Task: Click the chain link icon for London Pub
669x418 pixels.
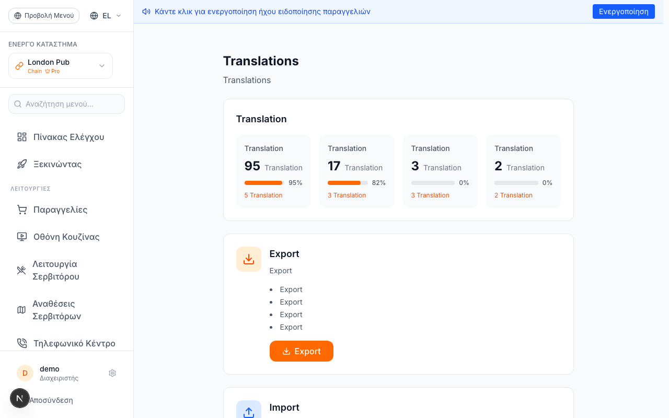Action: click(x=19, y=66)
